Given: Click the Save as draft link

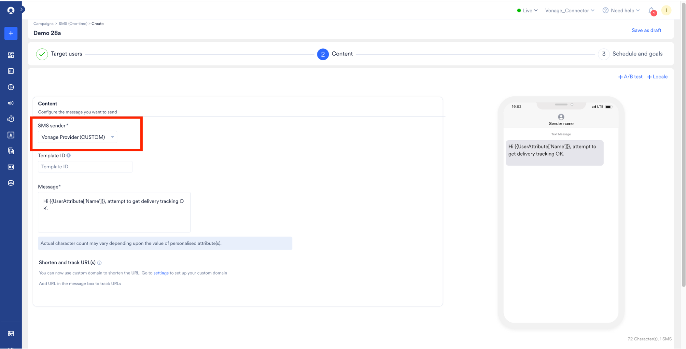Looking at the screenshot, I should pos(647,30).
